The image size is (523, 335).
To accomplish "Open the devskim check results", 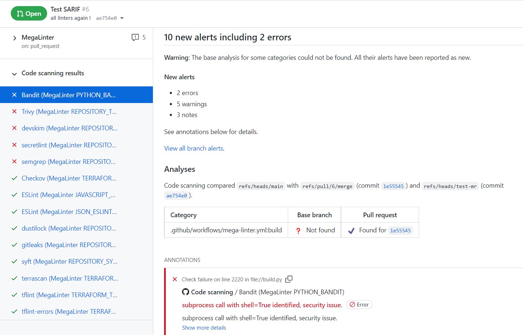I will [x=69, y=128].
